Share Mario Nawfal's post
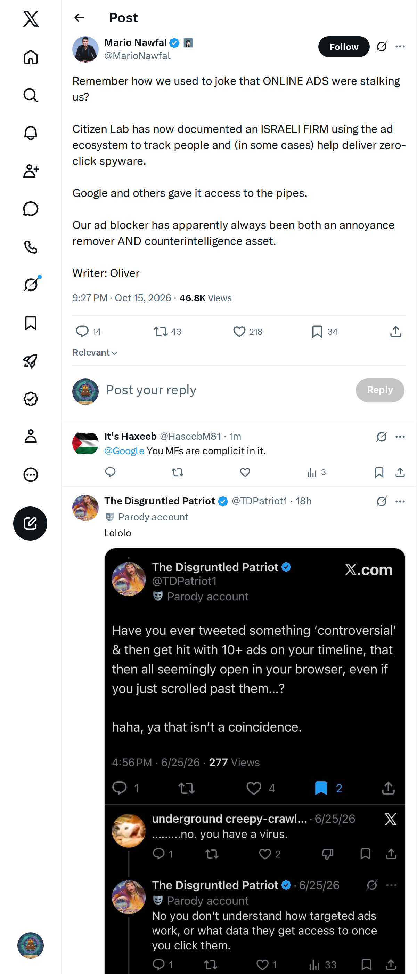The height and width of the screenshot is (974, 417). [x=395, y=332]
